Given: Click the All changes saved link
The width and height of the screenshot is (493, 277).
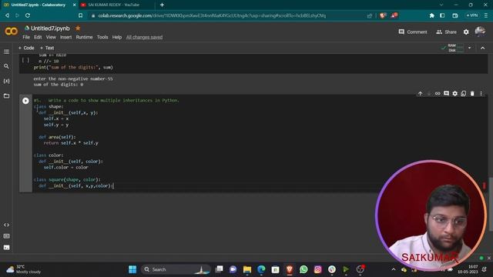Looking at the screenshot, I should pos(144,37).
